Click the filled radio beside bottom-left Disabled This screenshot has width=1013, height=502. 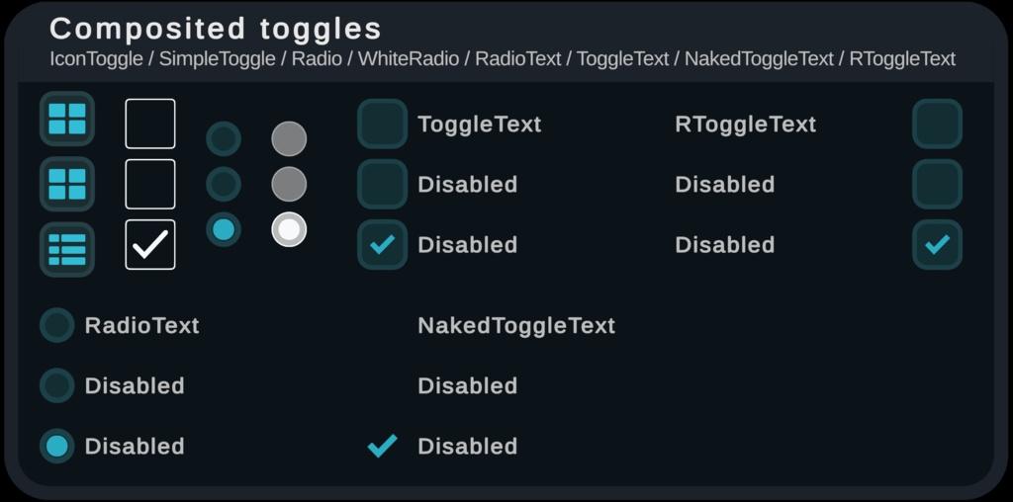tap(57, 446)
